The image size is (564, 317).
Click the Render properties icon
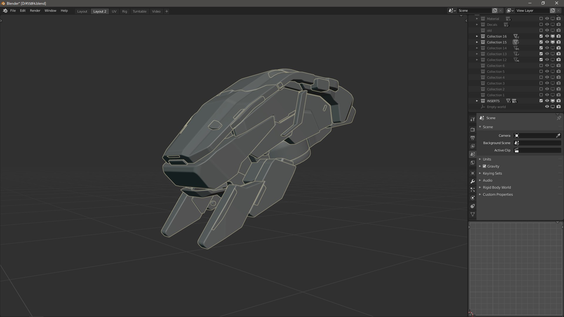[x=473, y=129]
